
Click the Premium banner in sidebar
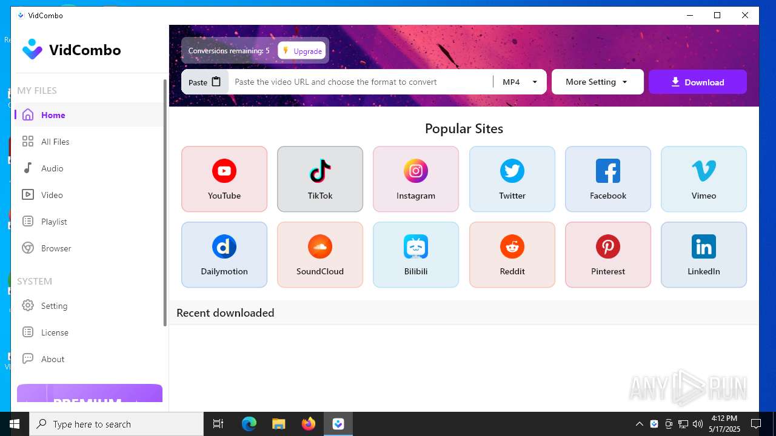tap(90, 393)
